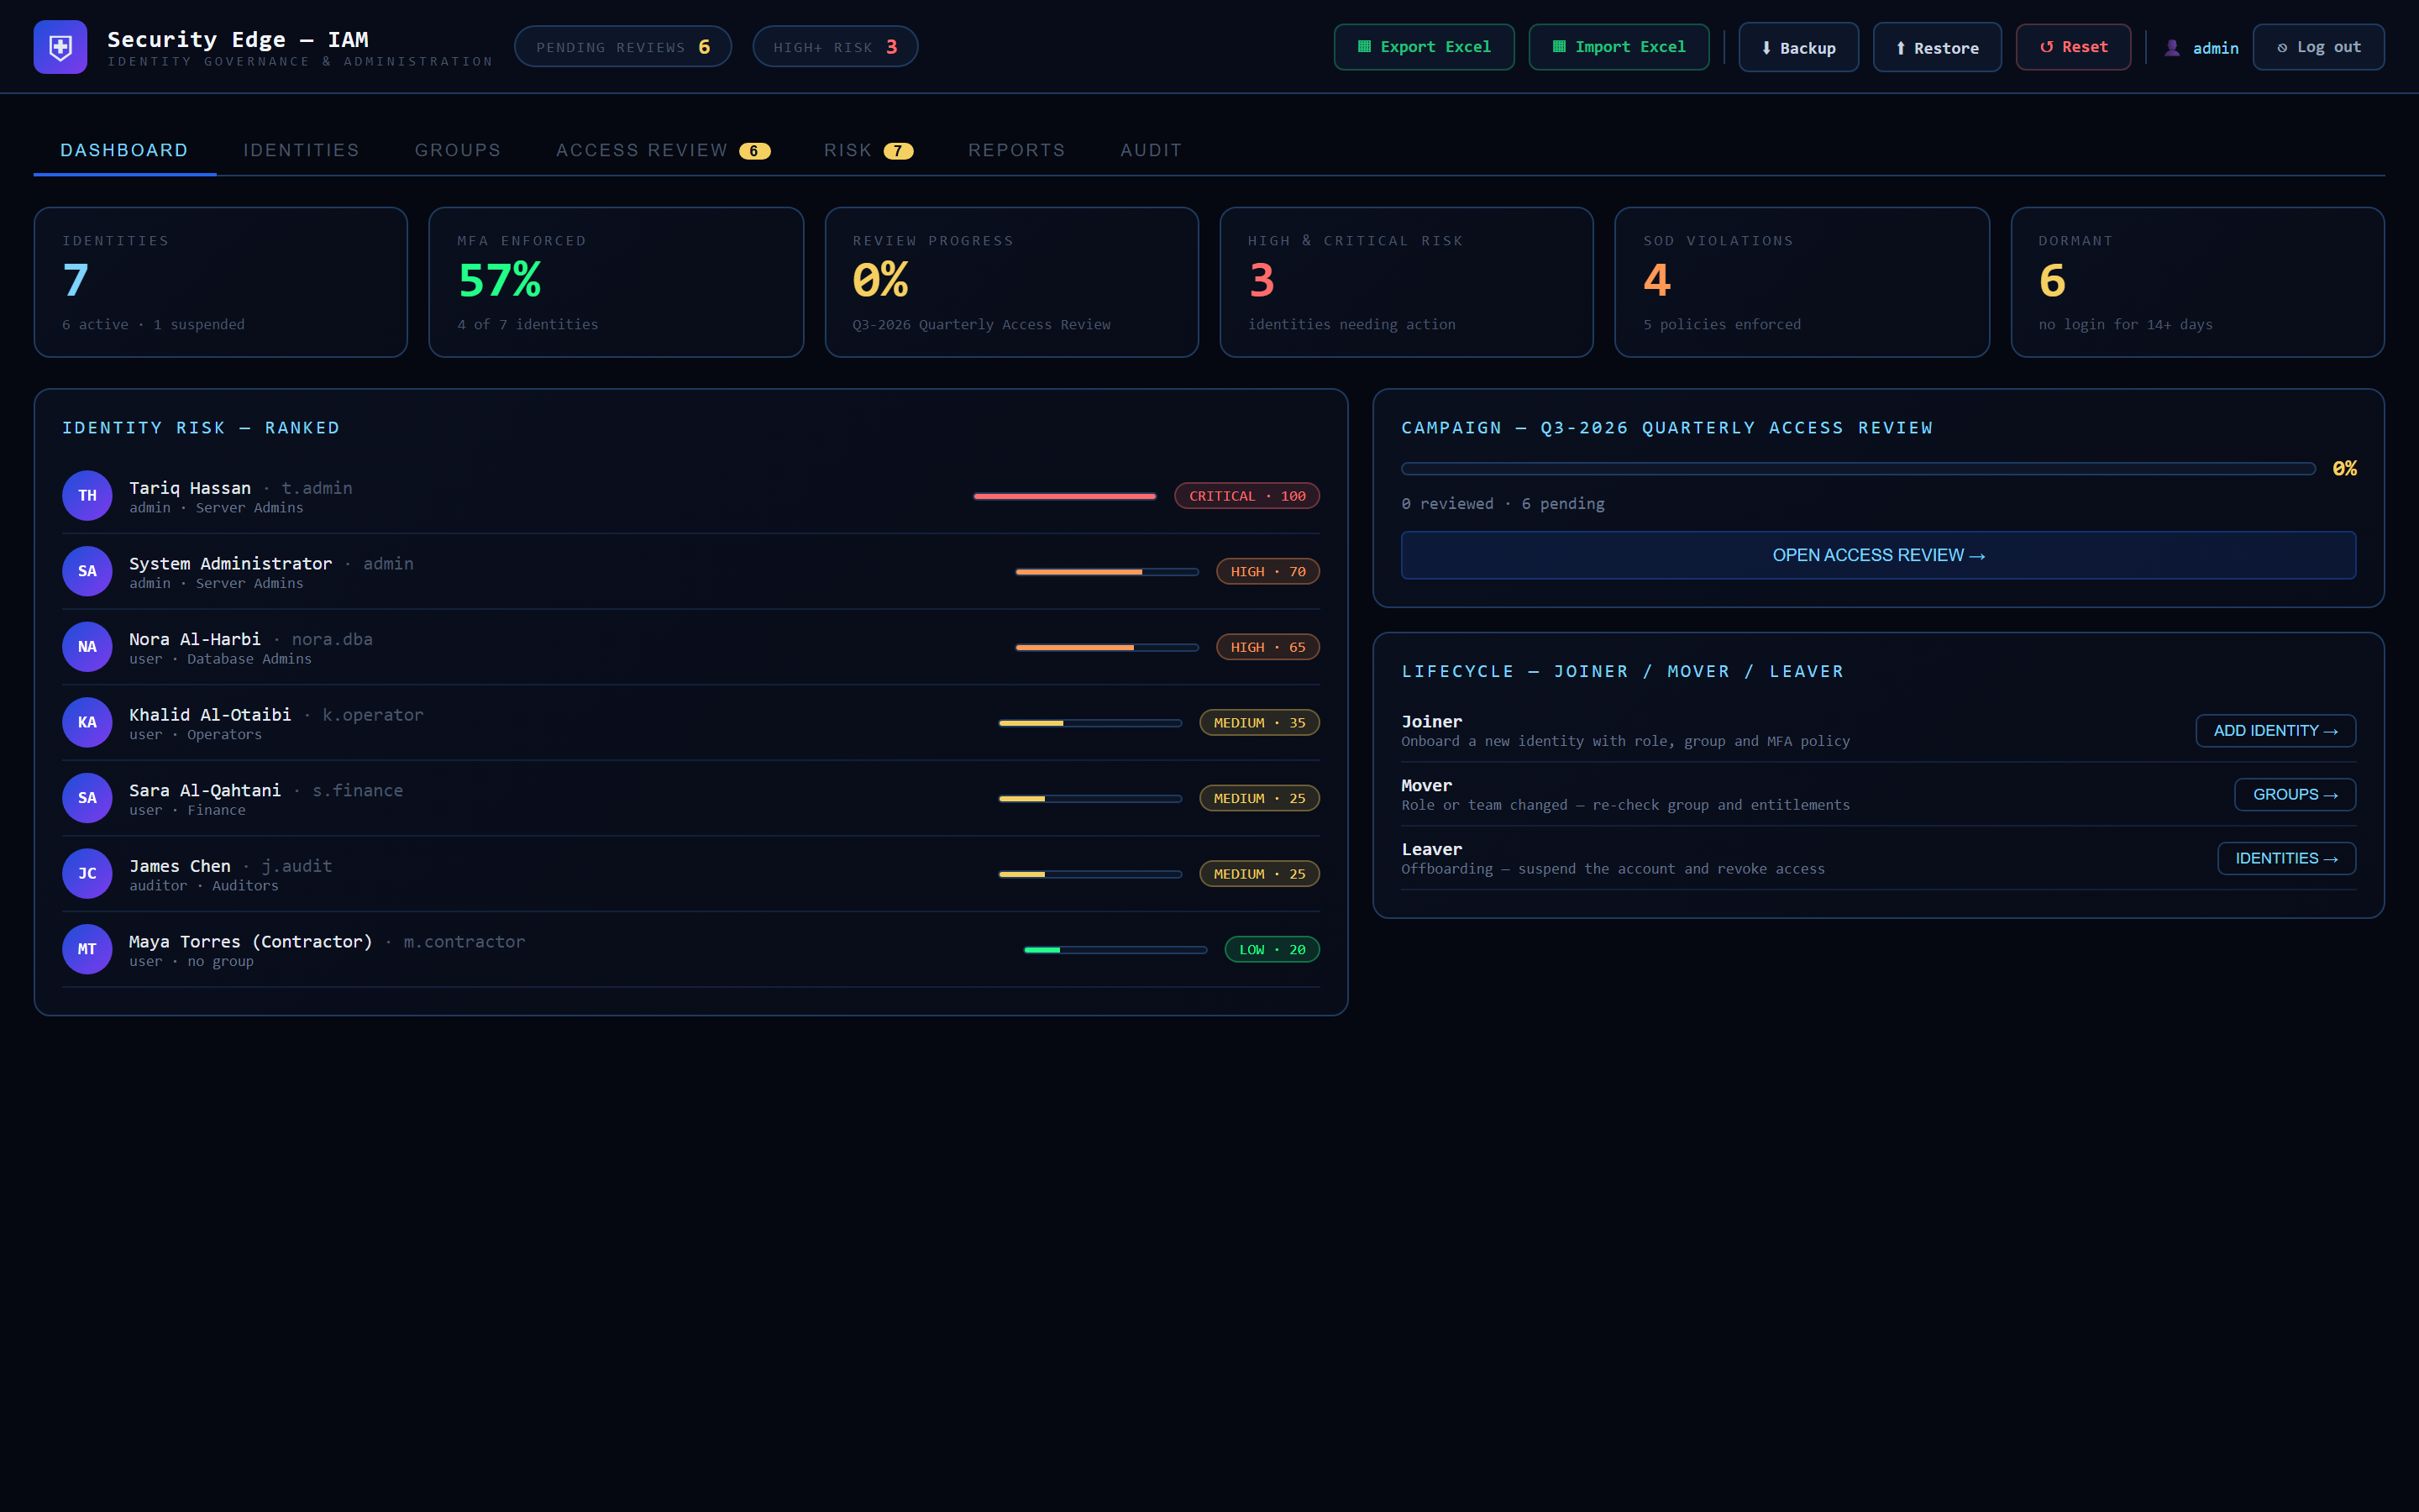Click the HIGH · 65 badge

(1267, 647)
